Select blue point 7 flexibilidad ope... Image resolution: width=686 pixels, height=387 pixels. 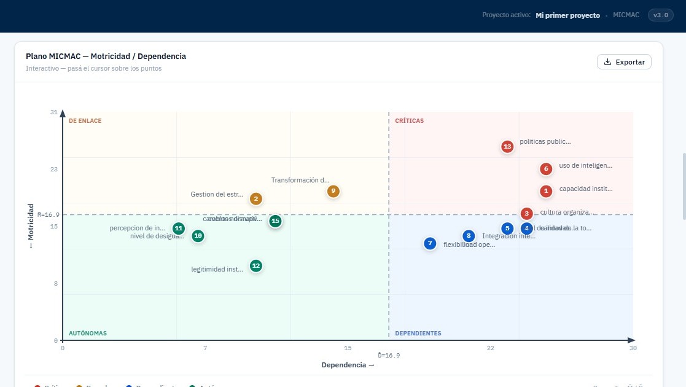click(430, 243)
